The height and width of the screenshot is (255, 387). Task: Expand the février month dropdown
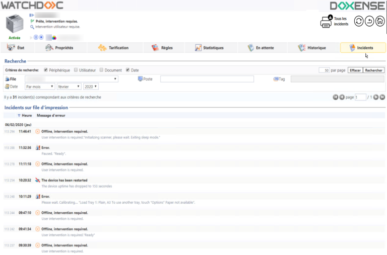click(69, 87)
